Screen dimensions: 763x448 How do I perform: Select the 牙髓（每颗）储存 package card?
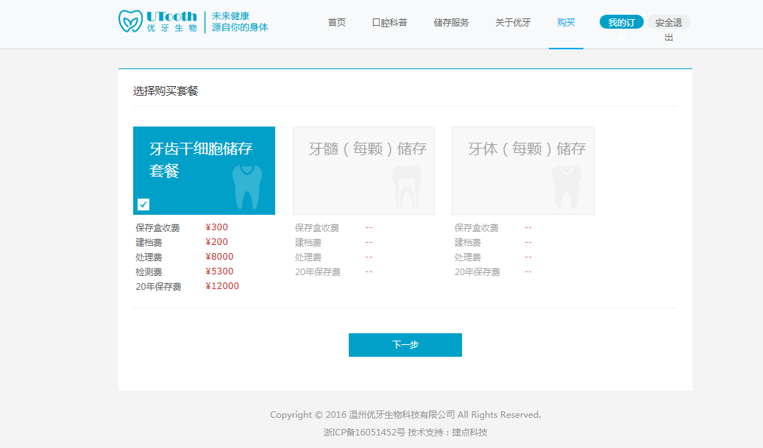point(363,170)
